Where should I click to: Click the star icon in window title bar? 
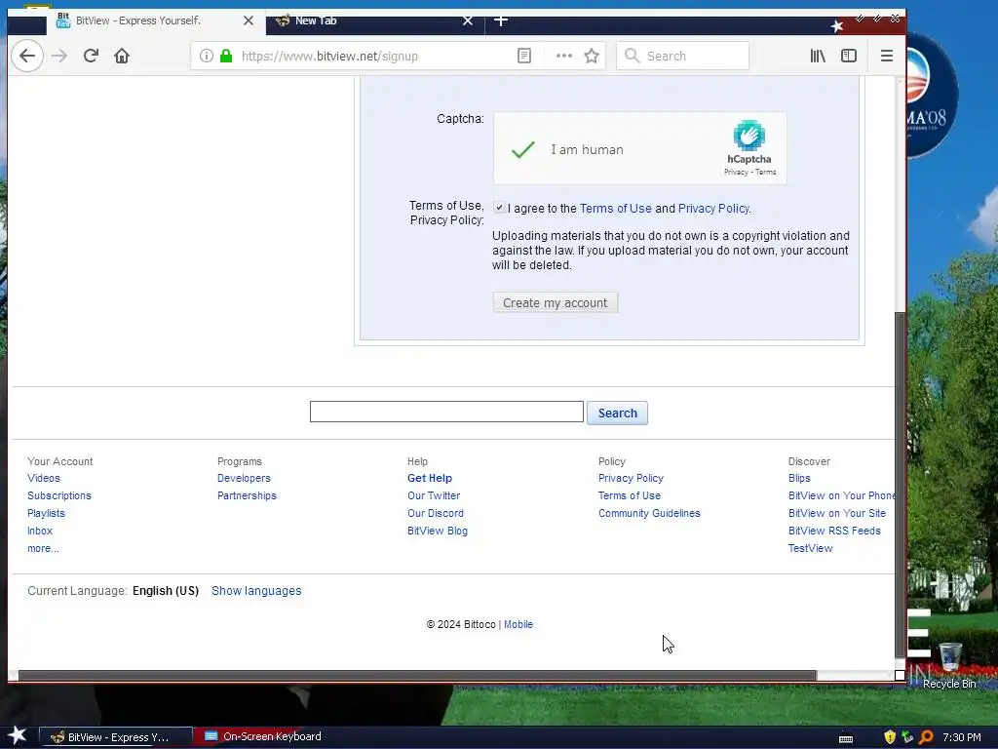tap(837, 25)
